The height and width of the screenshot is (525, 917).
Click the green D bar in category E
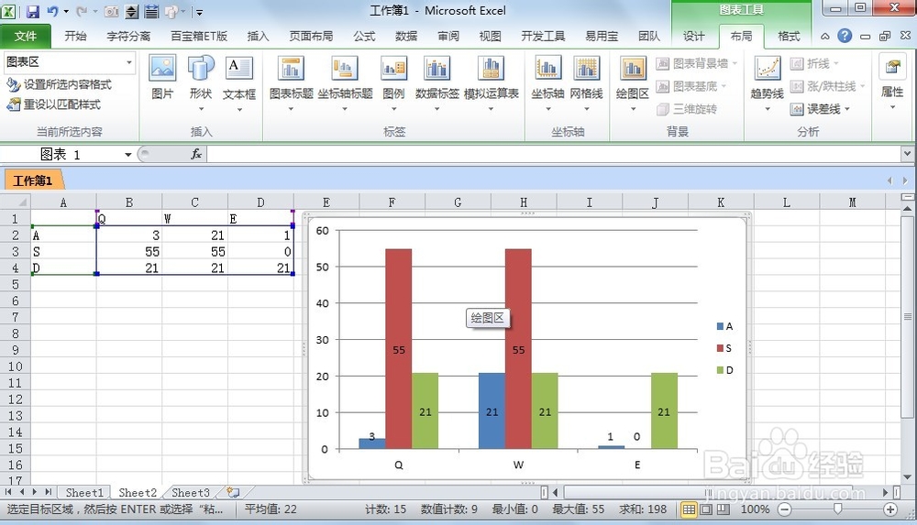pos(664,411)
